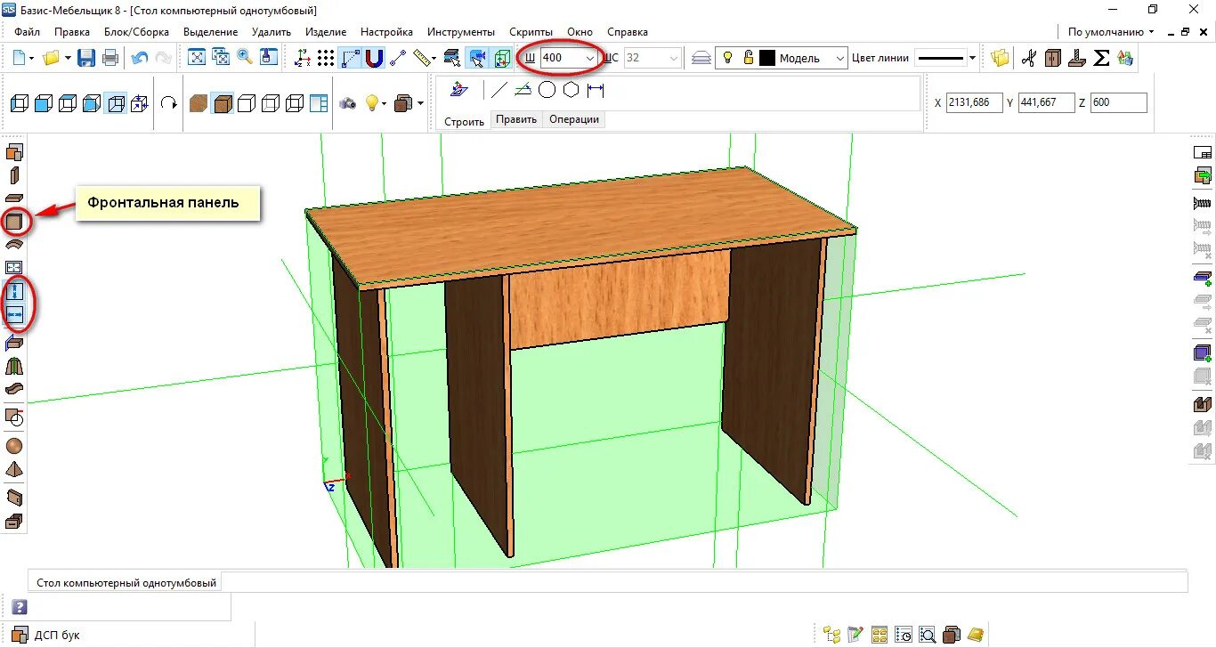Show everything with the fit-all view icon
The image size is (1216, 648).
(x=197, y=58)
